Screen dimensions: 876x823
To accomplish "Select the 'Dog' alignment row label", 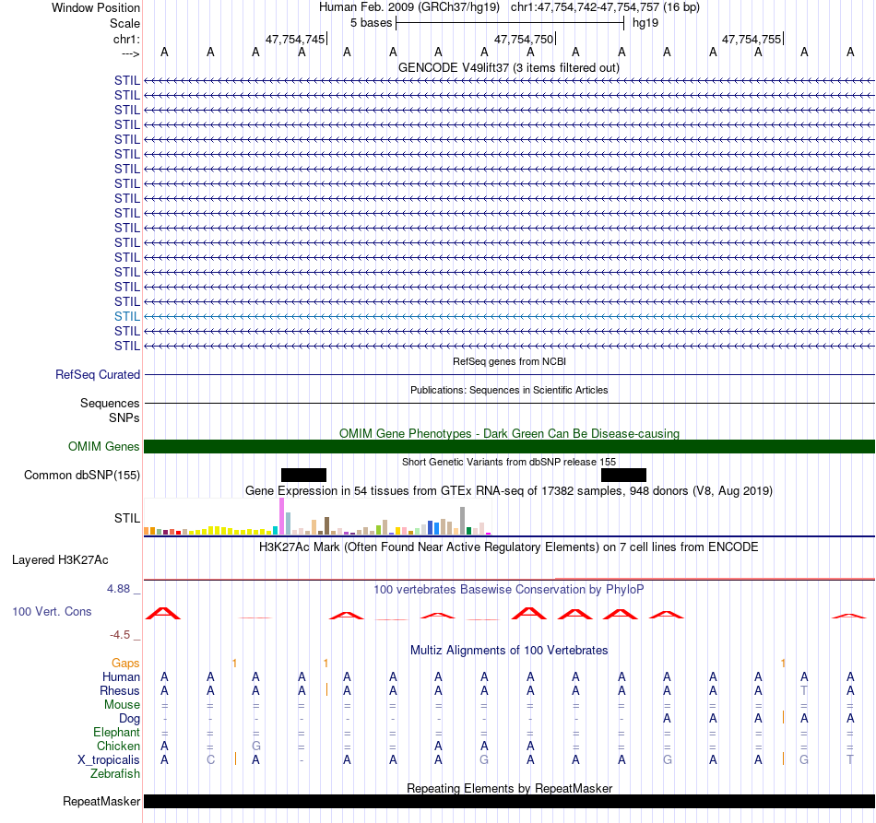I will (x=129, y=719).
